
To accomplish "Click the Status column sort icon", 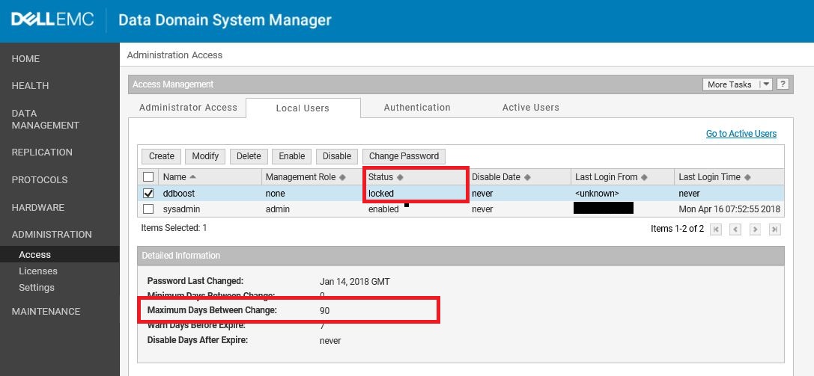I will (x=400, y=177).
